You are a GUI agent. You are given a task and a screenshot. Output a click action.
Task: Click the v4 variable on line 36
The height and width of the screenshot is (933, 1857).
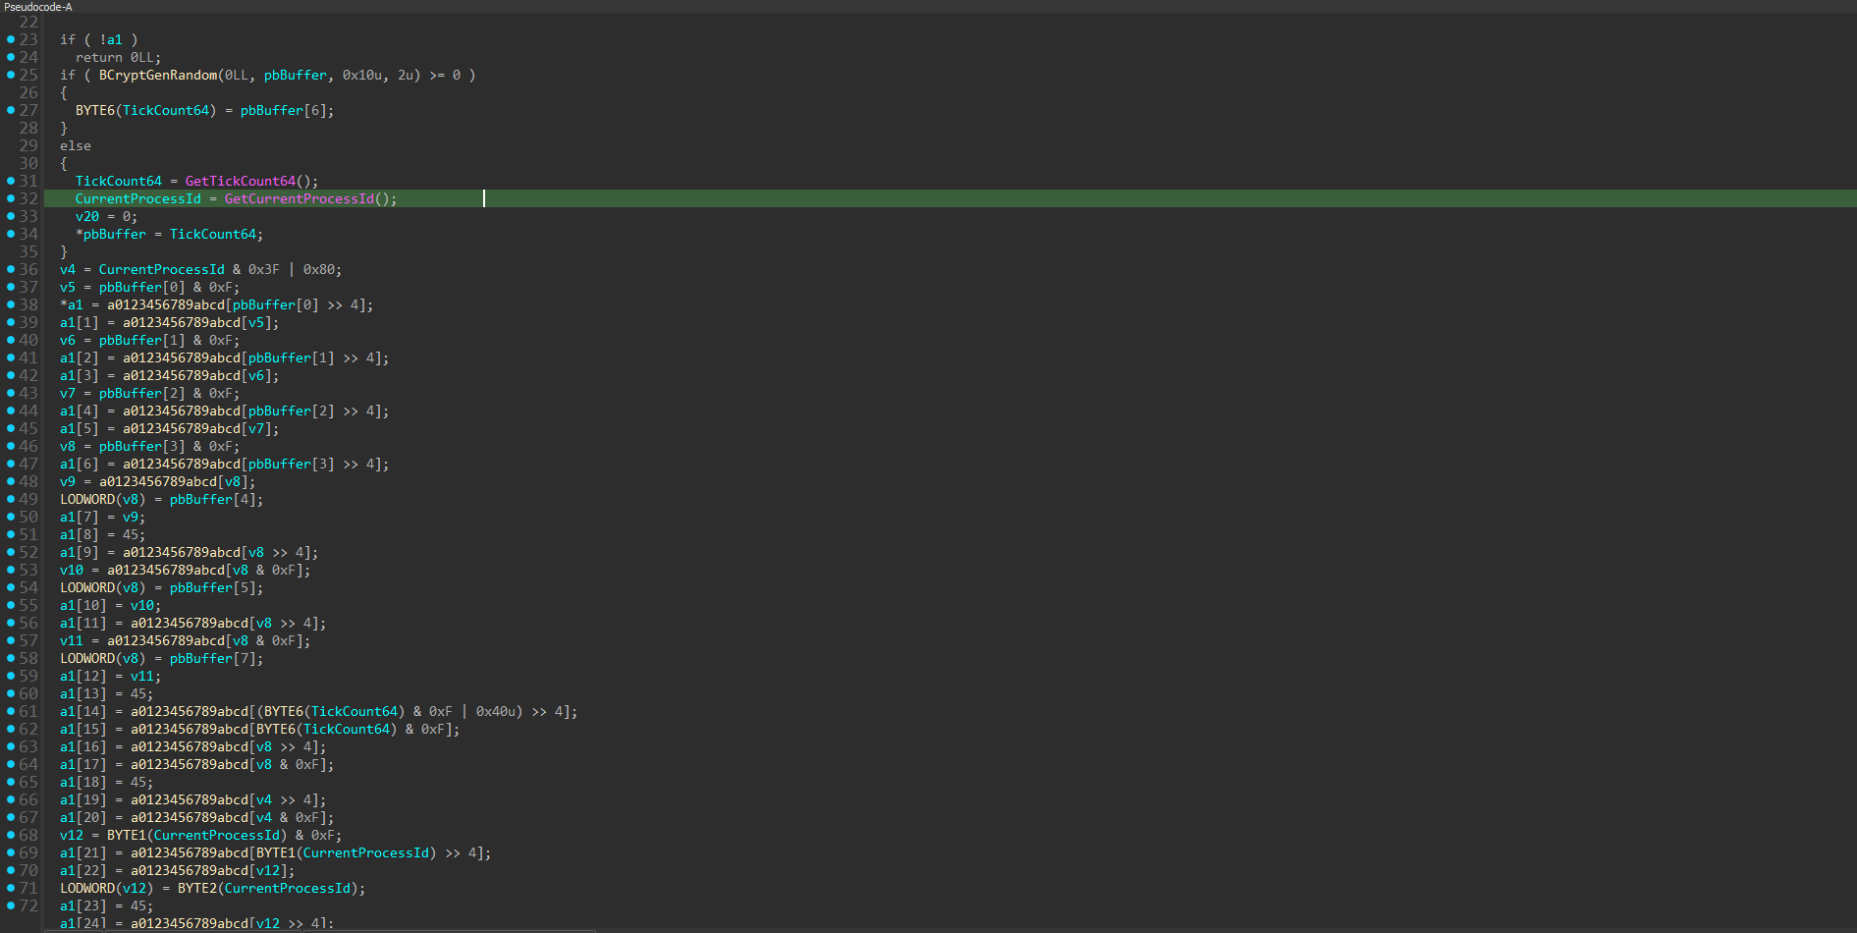tap(67, 269)
